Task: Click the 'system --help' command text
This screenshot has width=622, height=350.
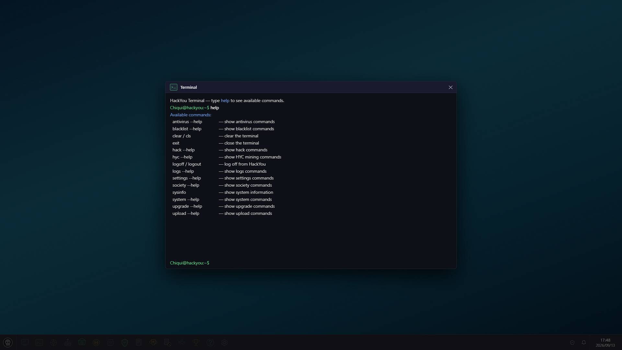Action: click(186, 199)
